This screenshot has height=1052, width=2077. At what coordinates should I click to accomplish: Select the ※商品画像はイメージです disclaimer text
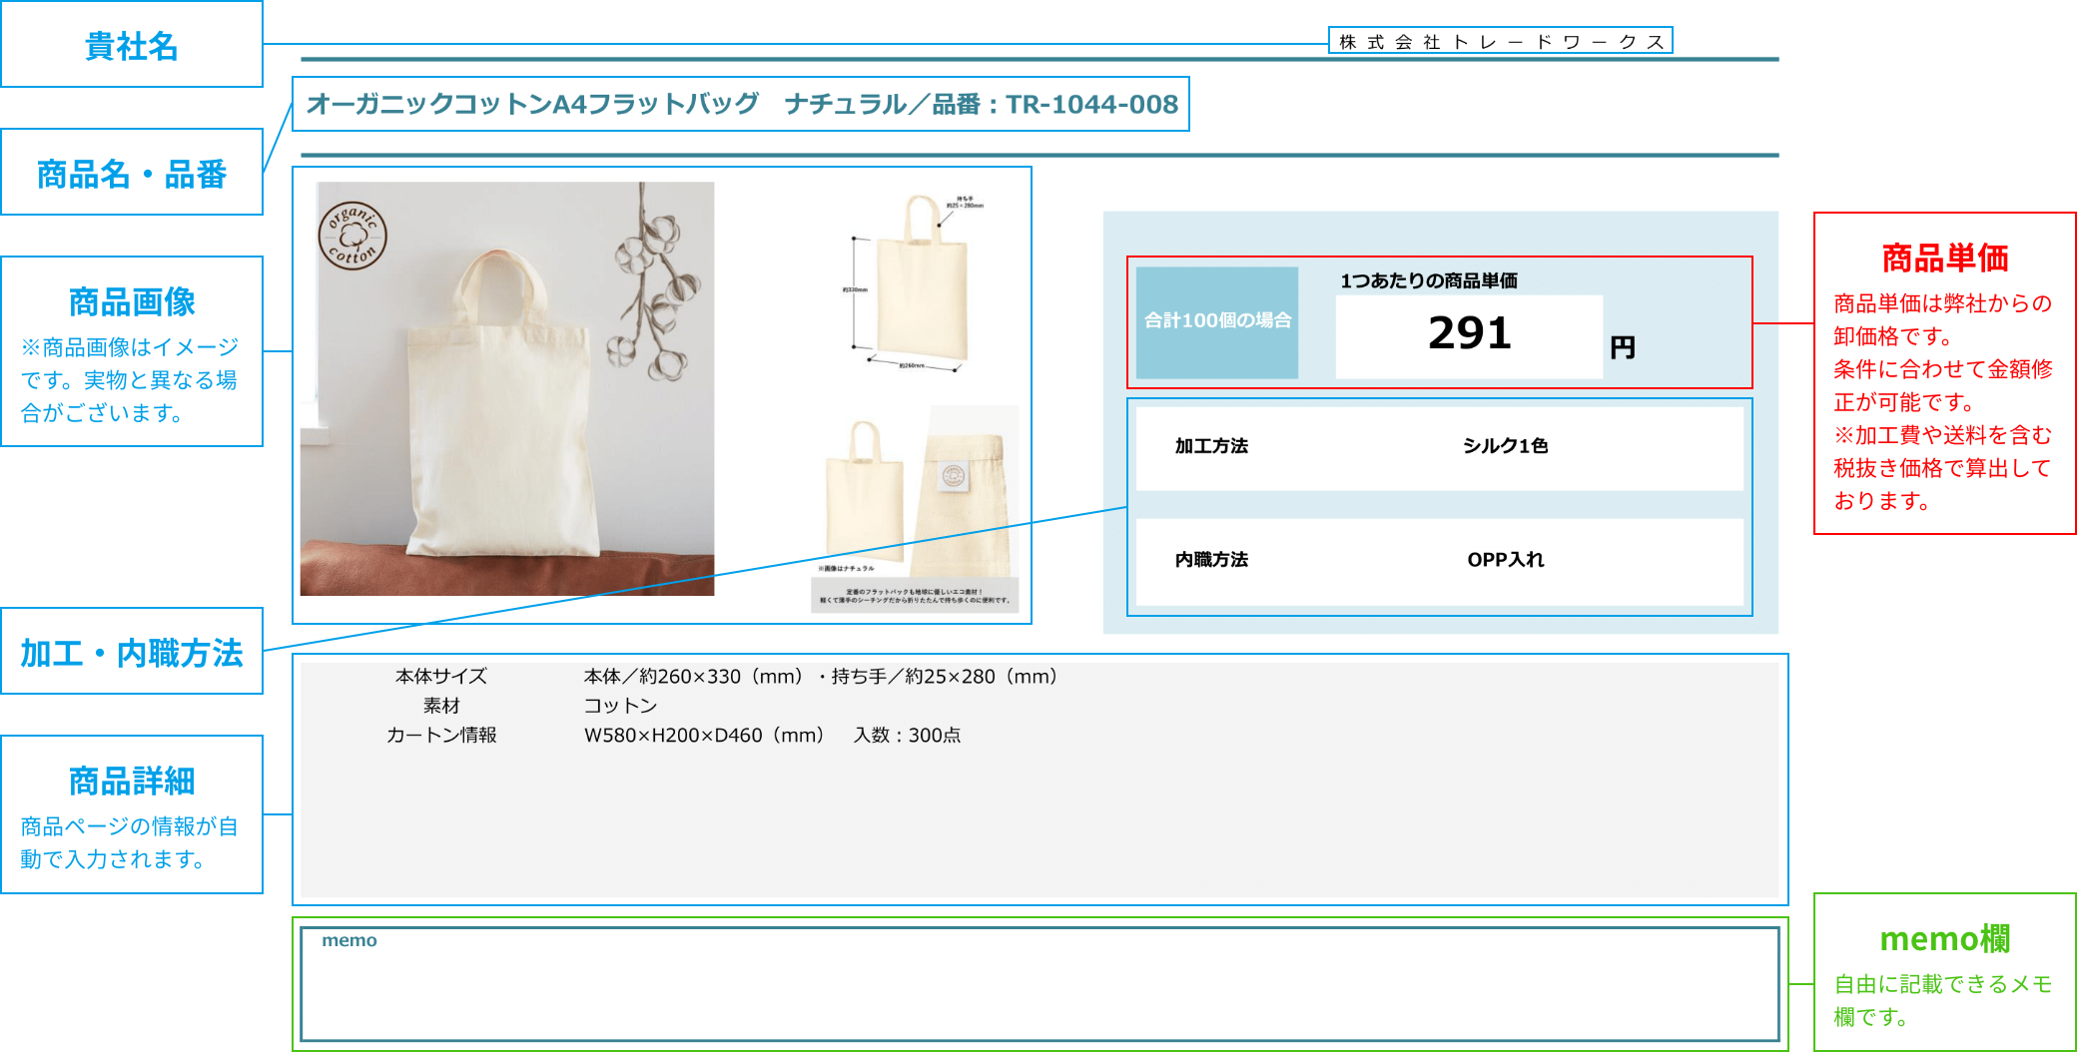pos(130,379)
